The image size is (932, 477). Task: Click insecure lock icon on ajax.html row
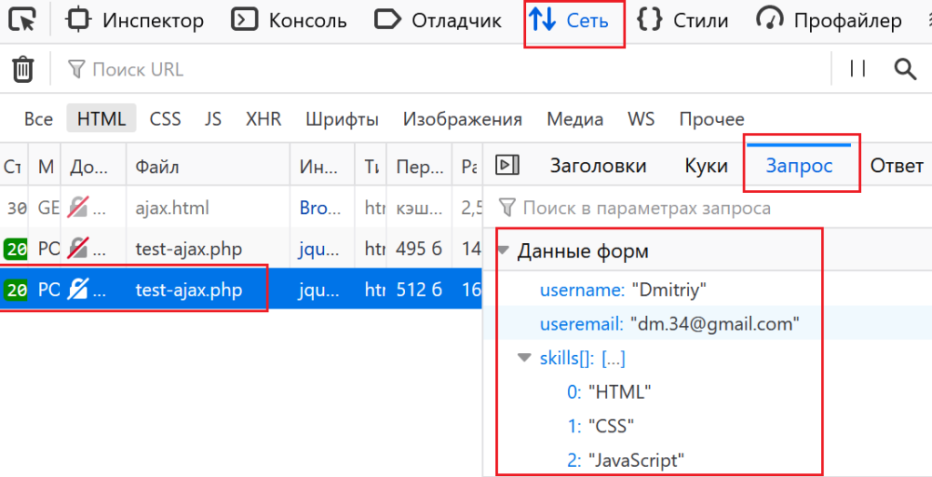79,208
